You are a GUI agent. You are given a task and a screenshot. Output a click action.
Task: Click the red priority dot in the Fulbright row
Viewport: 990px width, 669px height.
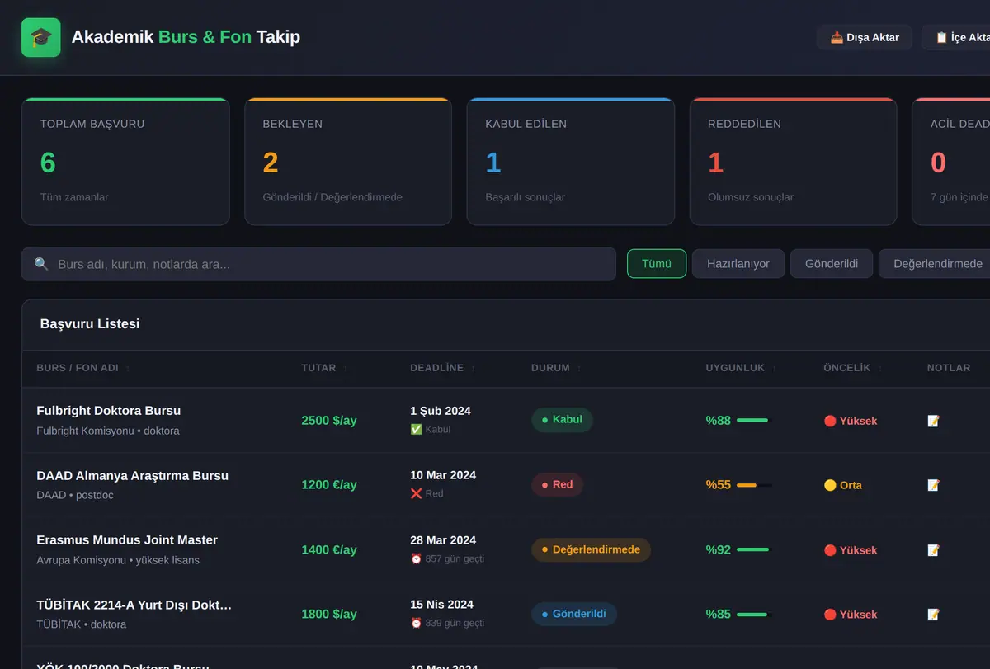pyautogui.click(x=830, y=421)
